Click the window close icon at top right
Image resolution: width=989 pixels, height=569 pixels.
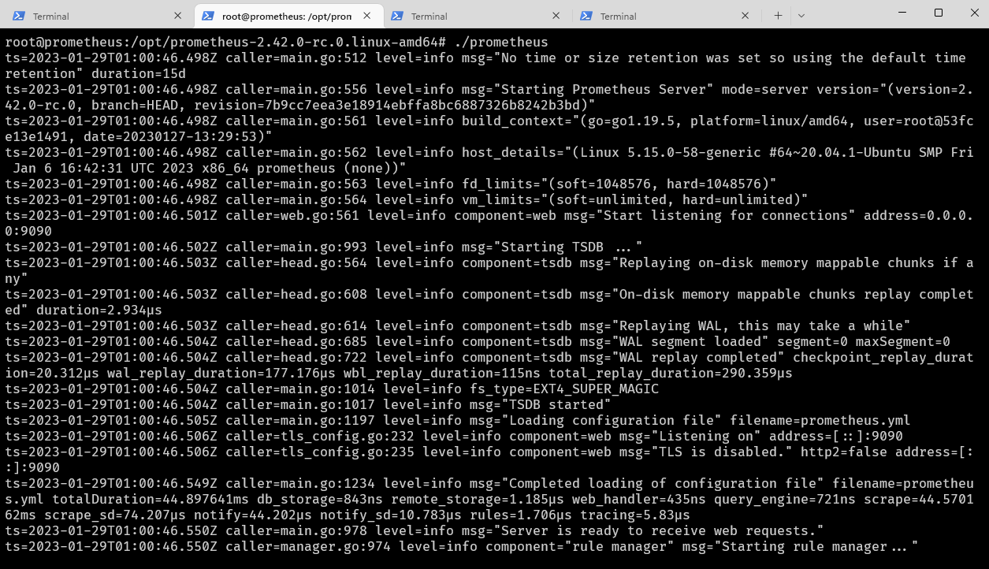tap(975, 13)
